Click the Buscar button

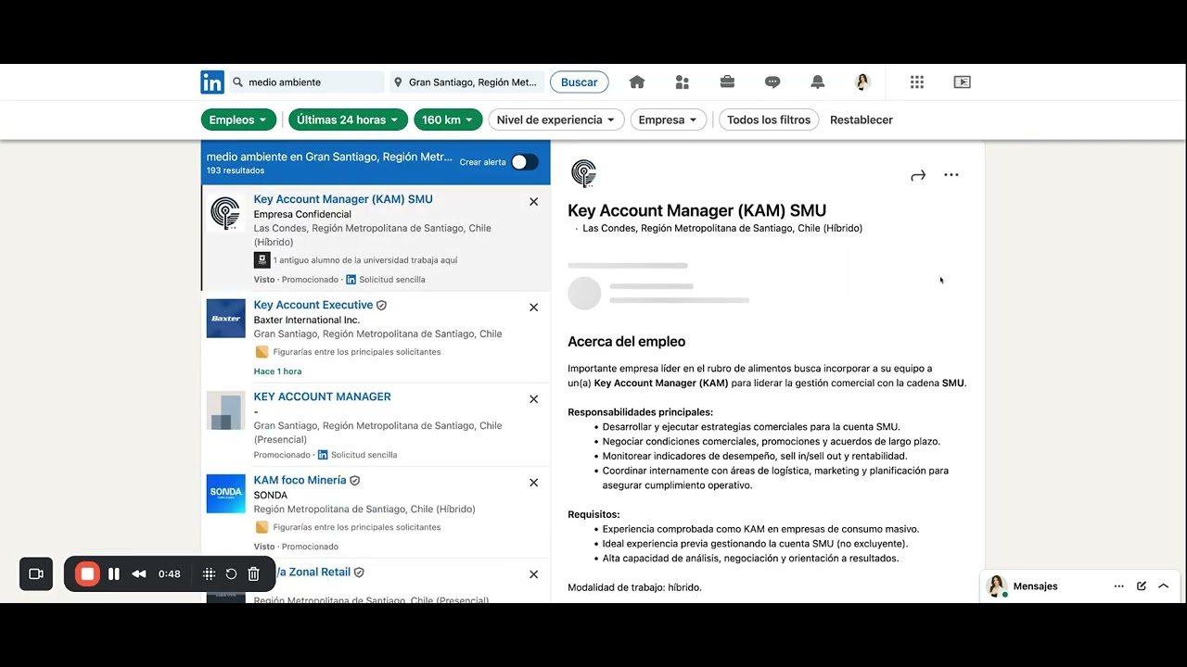point(580,82)
